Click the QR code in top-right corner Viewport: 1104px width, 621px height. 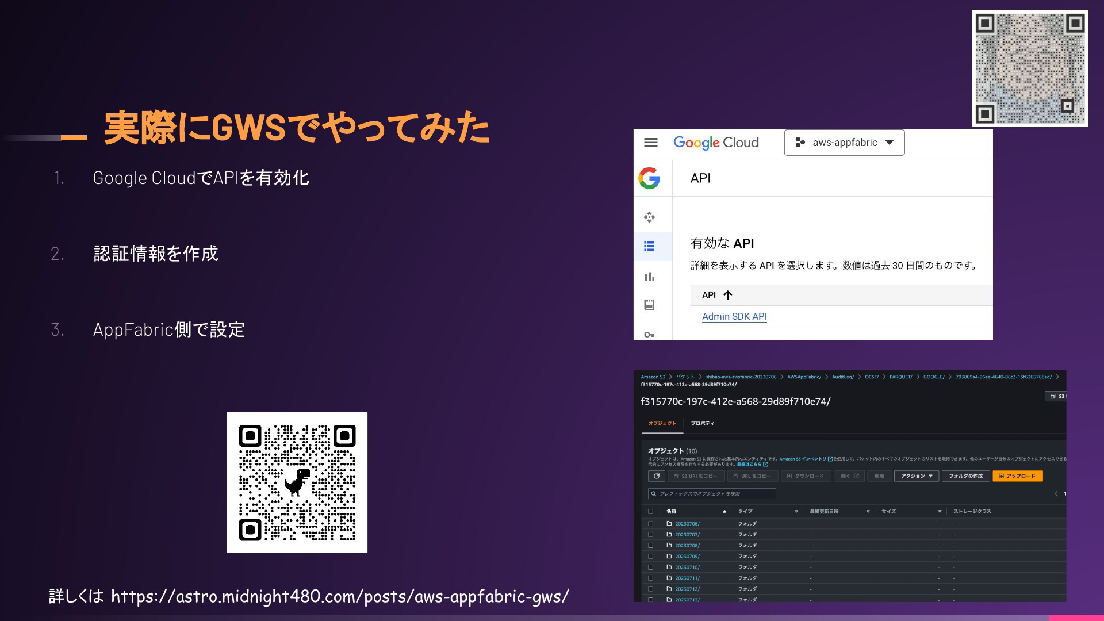click(x=1030, y=68)
